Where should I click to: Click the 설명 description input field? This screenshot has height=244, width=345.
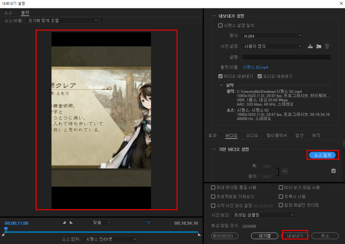coord(287,57)
